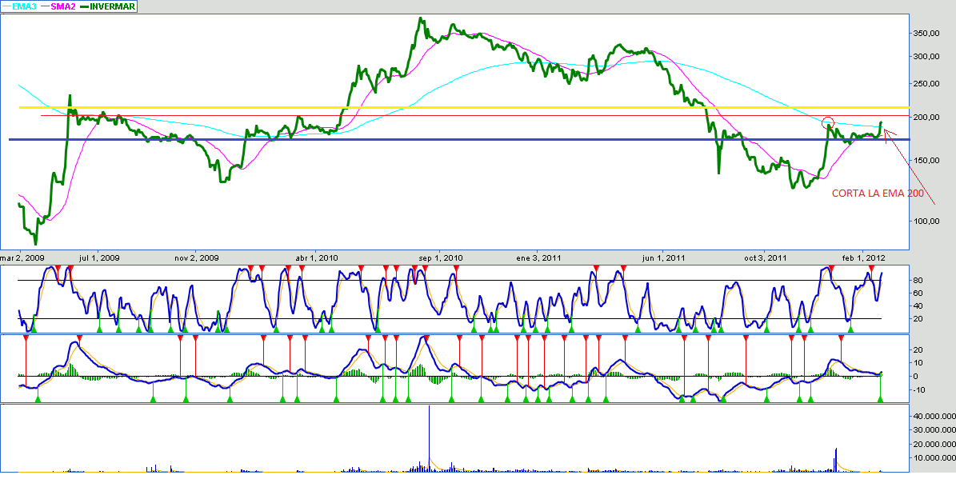Image resolution: width=956 pixels, height=483 pixels.
Task: Click the leftmost red triangle in MACD panel
Action: click(x=26, y=339)
